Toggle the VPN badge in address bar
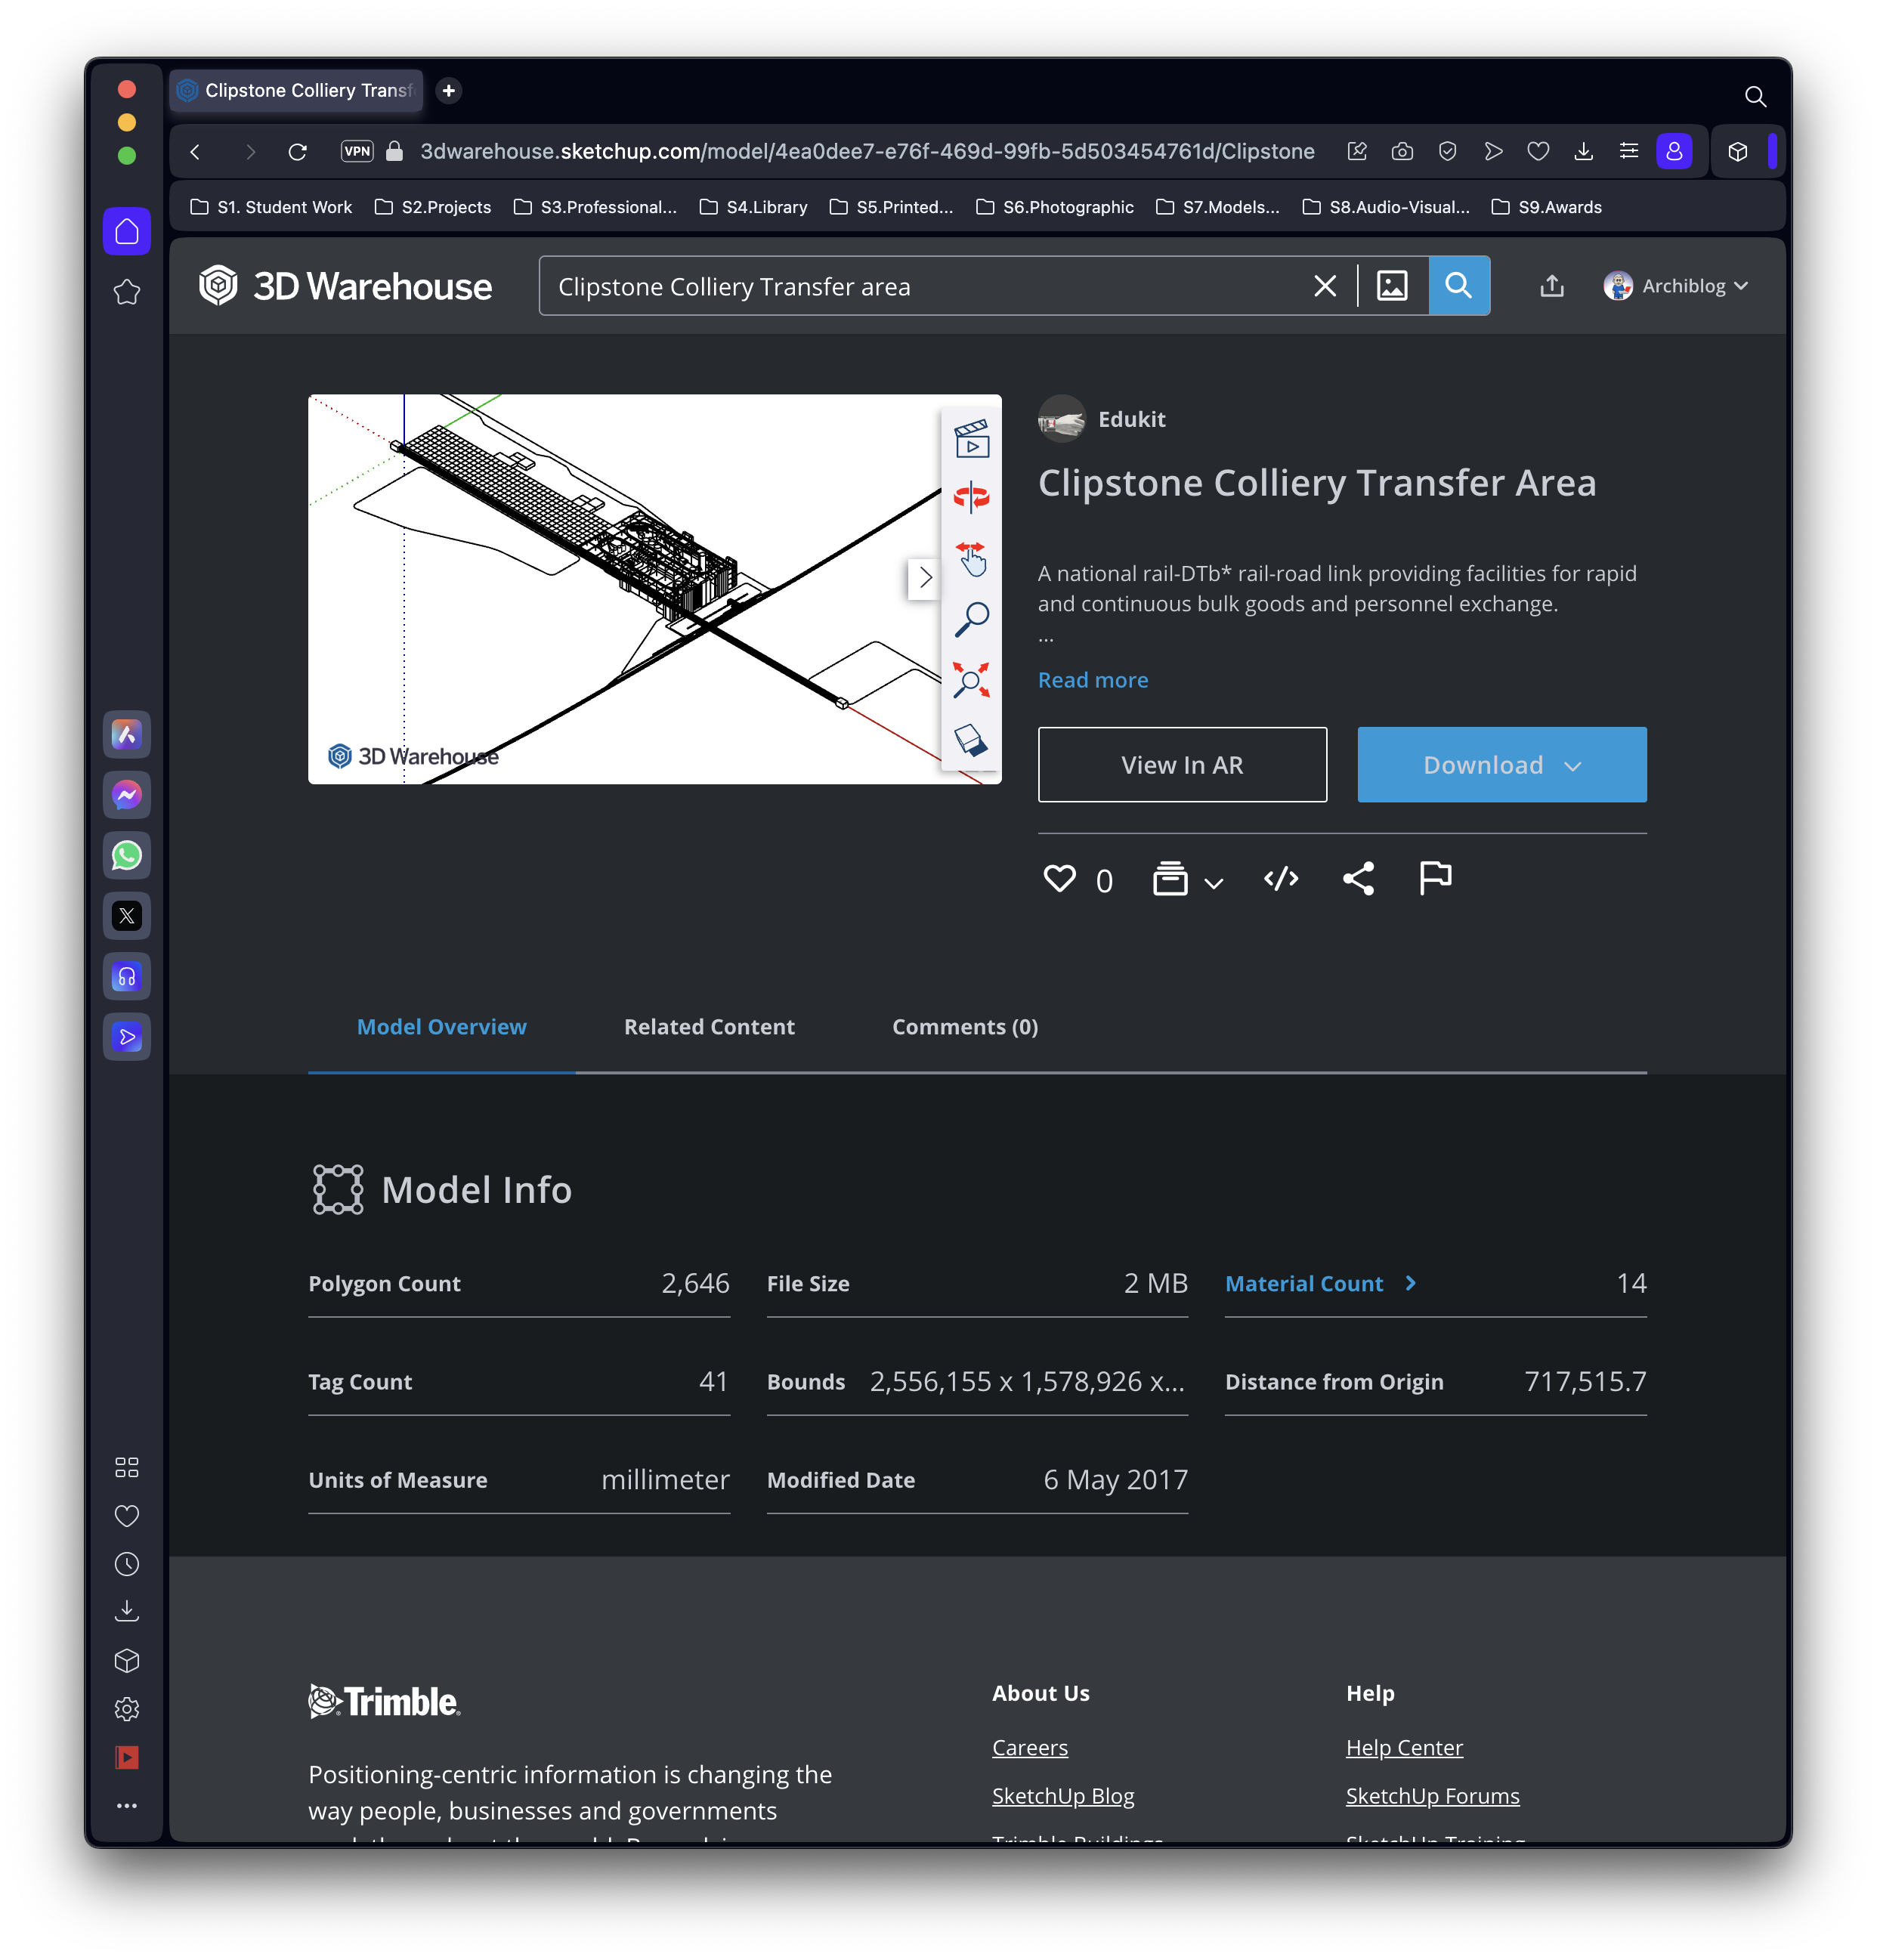The width and height of the screenshot is (1877, 1960). pyautogui.click(x=357, y=151)
